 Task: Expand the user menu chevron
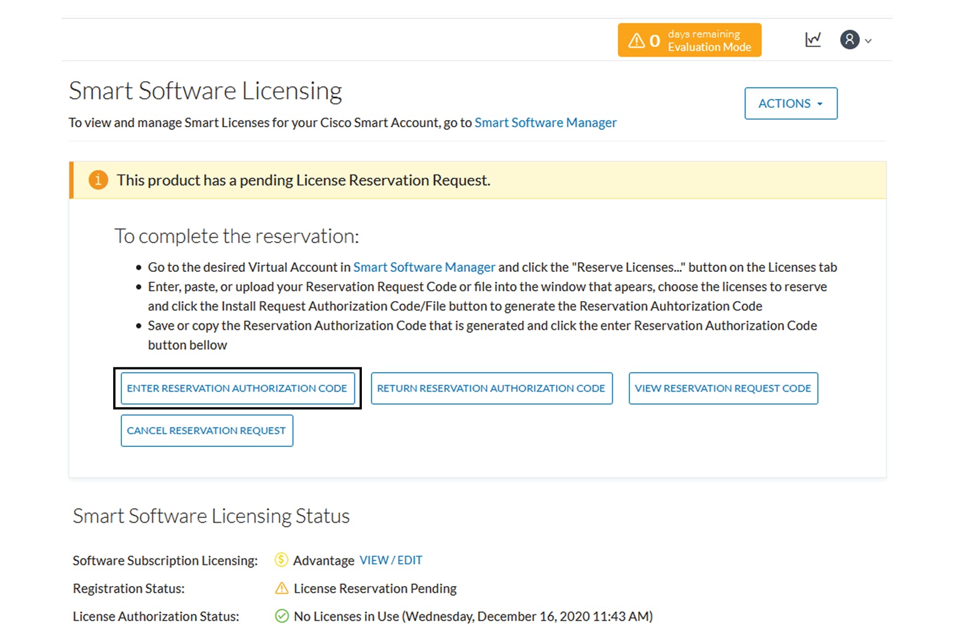click(x=868, y=41)
